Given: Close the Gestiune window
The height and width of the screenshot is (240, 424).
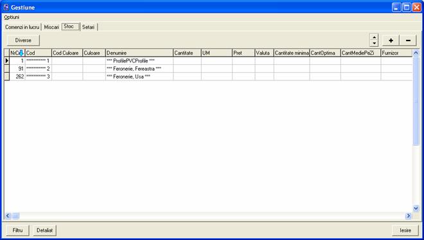Looking at the screenshot, I should 416,7.
